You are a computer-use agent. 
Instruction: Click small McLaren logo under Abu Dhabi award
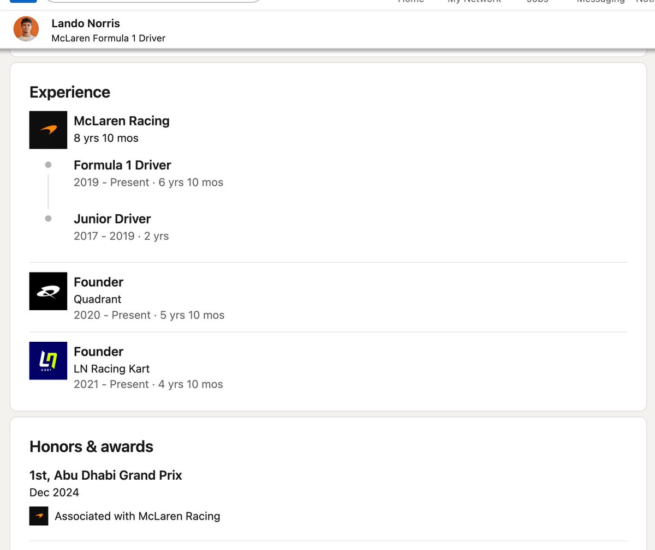coord(39,516)
